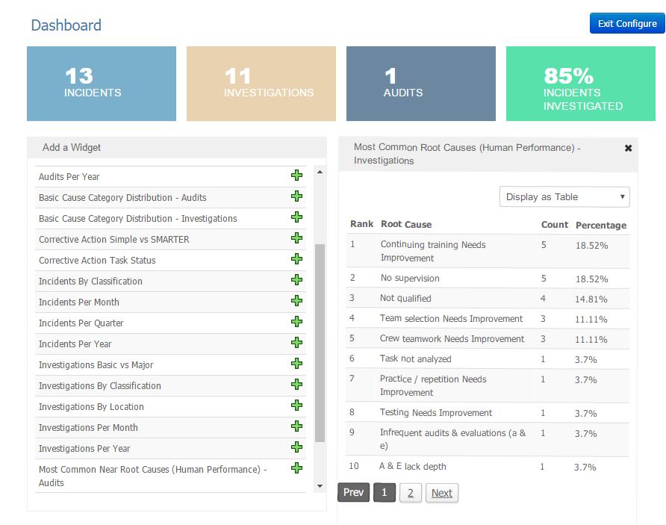Open the 13 Incidents summary tile
Screen dimensions: 666x525
[102, 84]
